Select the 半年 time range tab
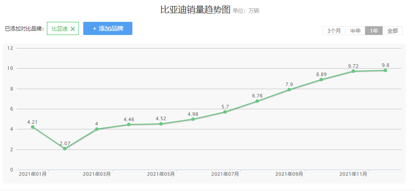 [x=355, y=31]
